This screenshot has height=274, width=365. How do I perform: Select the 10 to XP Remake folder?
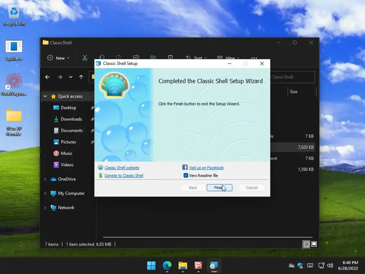pyautogui.click(x=14, y=123)
